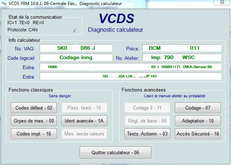Click the 'Sans danger' label

tap(60, 96)
